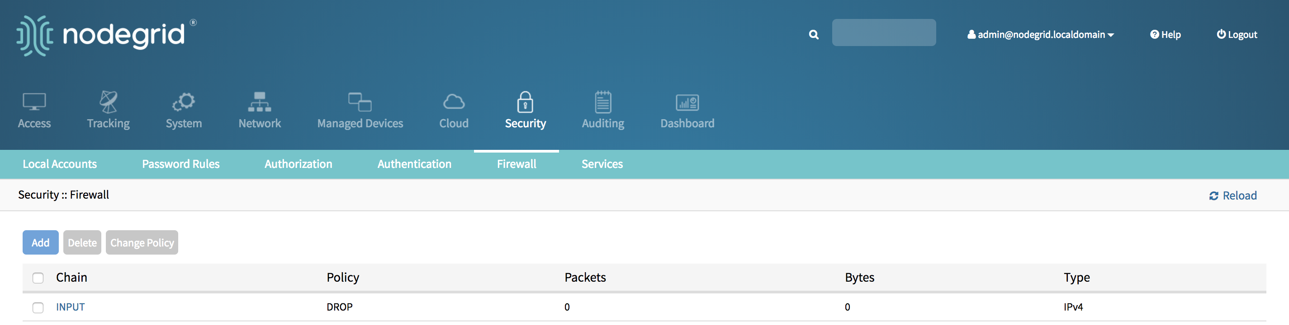
Task: Focus the search input field
Action: [x=884, y=32]
